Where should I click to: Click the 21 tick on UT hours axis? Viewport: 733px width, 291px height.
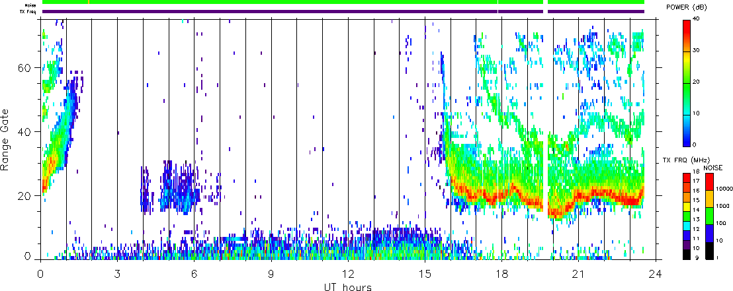point(579,273)
